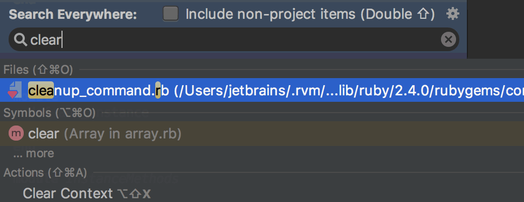
Task: Click the shortcut hint beside Clear Context
Action: 134,193
